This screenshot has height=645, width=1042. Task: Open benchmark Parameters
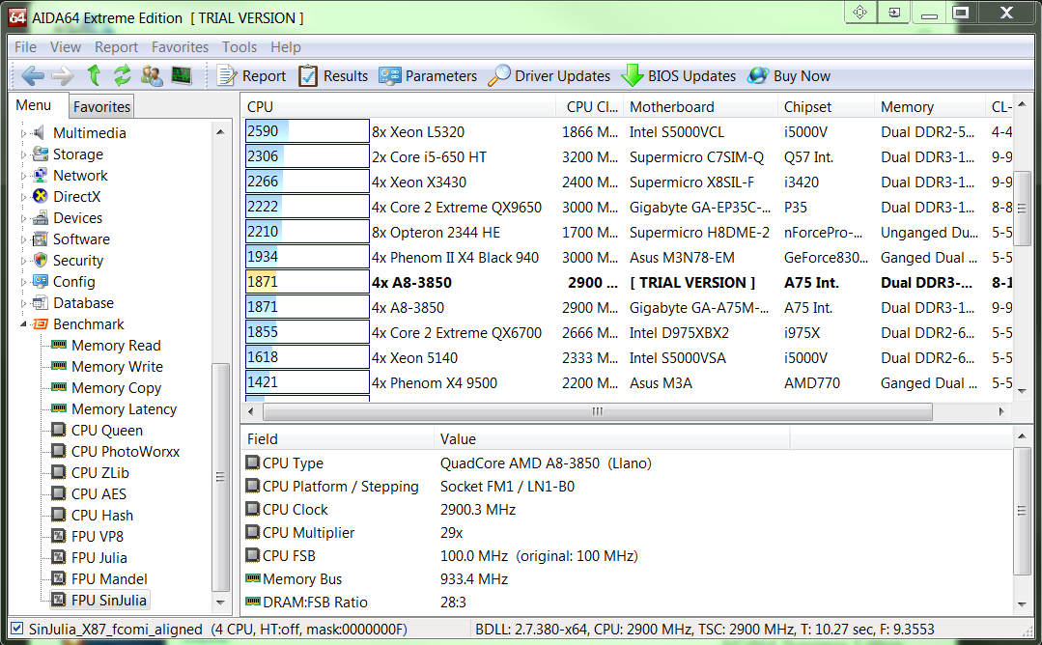pyautogui.click(x=428, y=75)
